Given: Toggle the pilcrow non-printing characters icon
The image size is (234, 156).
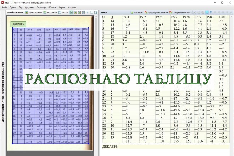Looking at the screenshot, I should tap(211, 12).
